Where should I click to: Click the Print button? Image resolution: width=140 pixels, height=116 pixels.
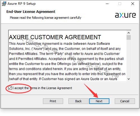coord(53,101)
